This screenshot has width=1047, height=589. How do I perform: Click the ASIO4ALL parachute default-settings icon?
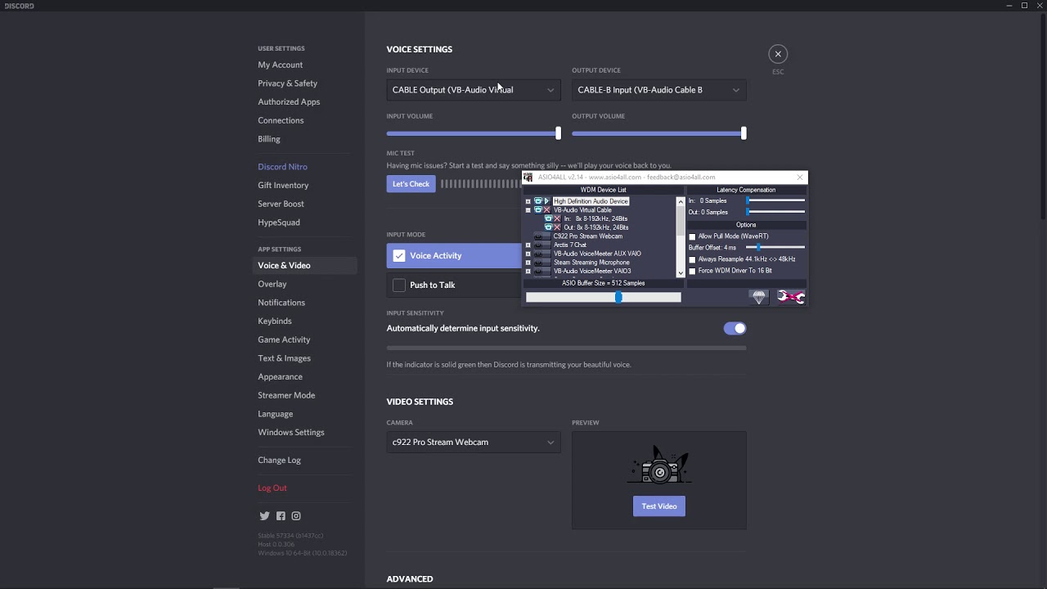758,297
